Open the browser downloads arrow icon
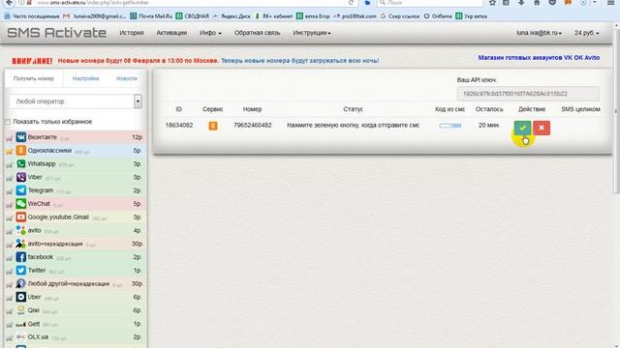This screenshot has width=620, height=348. pos(521,3)
